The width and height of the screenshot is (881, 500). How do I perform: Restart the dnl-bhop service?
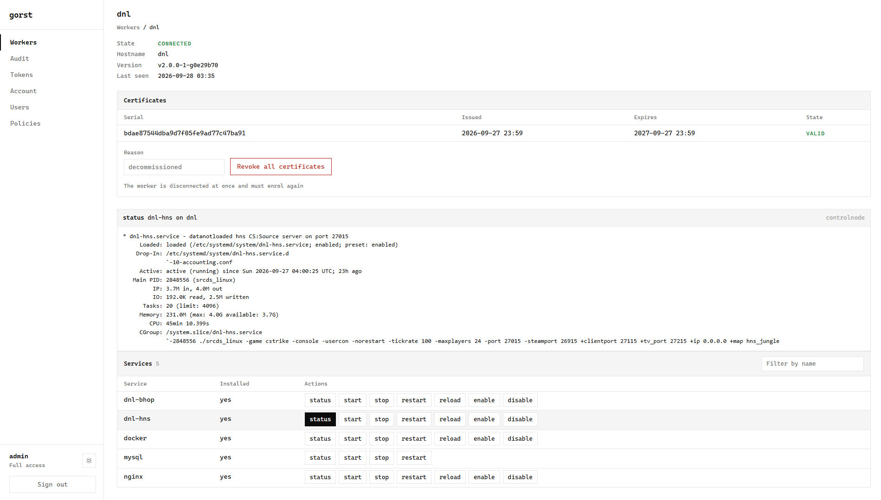coord(414,400)
